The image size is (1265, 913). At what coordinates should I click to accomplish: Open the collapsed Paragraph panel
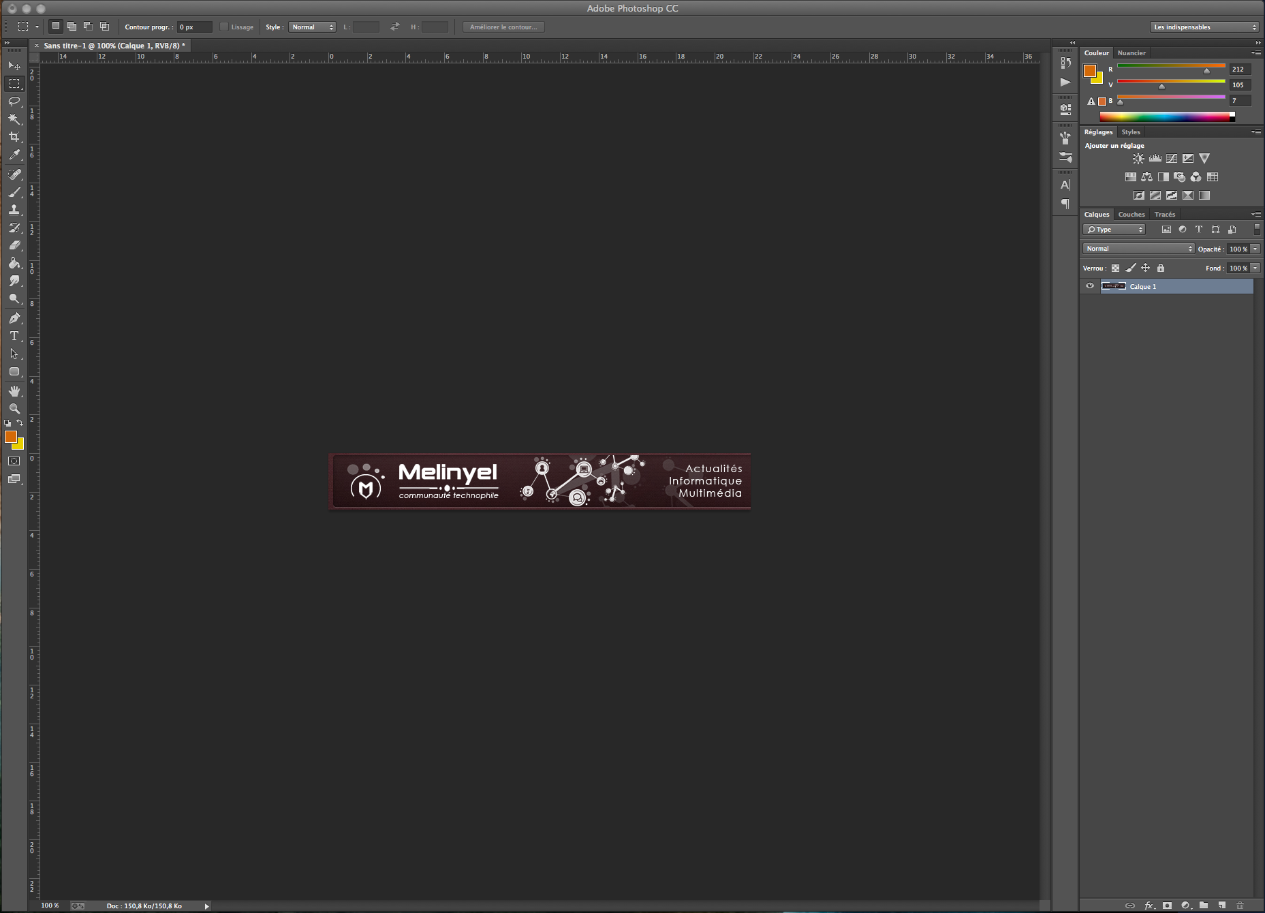pyautogui.click(x=1065, y=204)
